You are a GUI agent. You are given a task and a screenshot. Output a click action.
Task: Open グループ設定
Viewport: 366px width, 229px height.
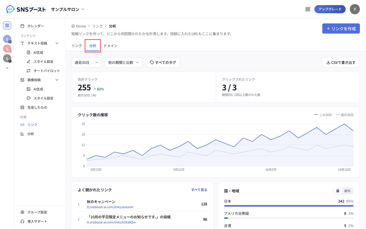tap(40, 212)
